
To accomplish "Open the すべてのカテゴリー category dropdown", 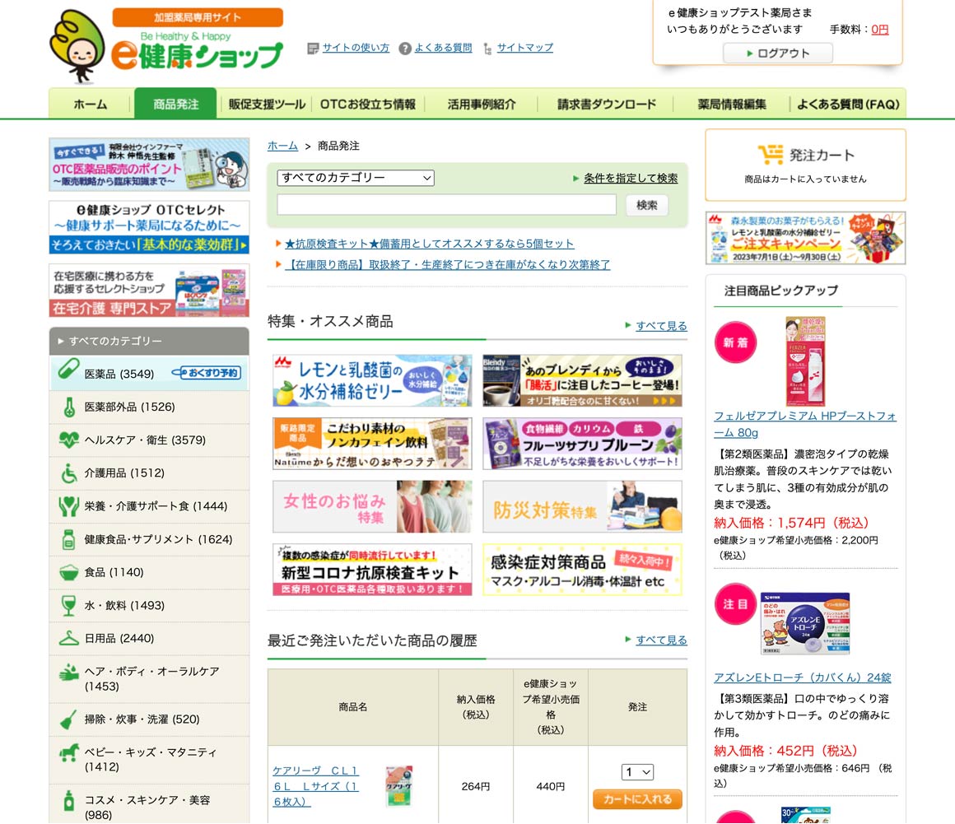I will [356, 178].
